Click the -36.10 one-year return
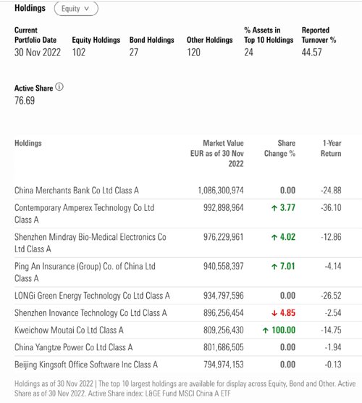 [x=331, y=208]
